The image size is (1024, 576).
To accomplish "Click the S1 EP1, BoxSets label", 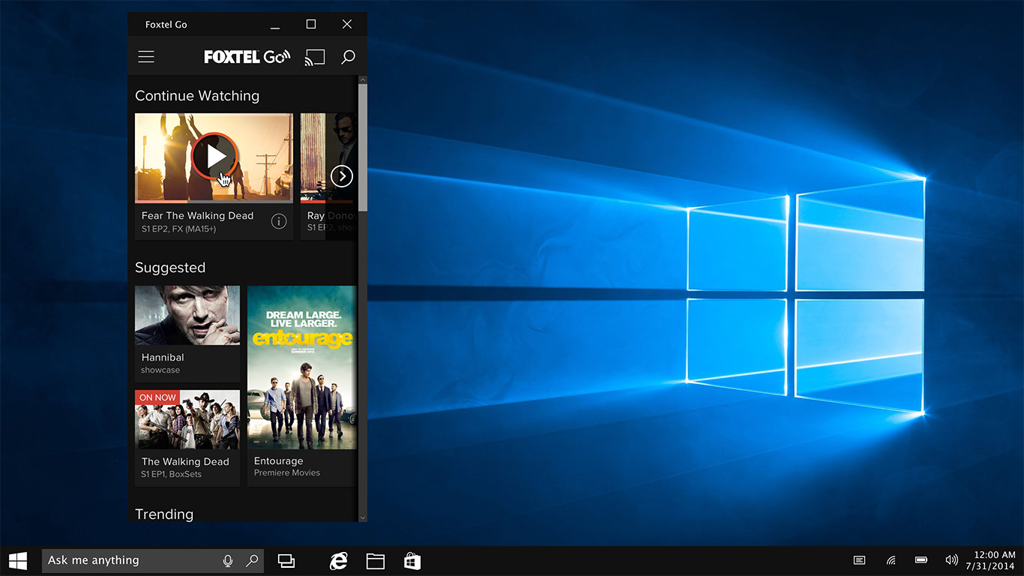I will pyautogui.click(x=171, y=474).
